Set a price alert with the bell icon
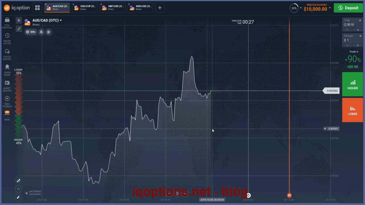The image size is (365, 205). pyautogui.click(x=41, y=32)
